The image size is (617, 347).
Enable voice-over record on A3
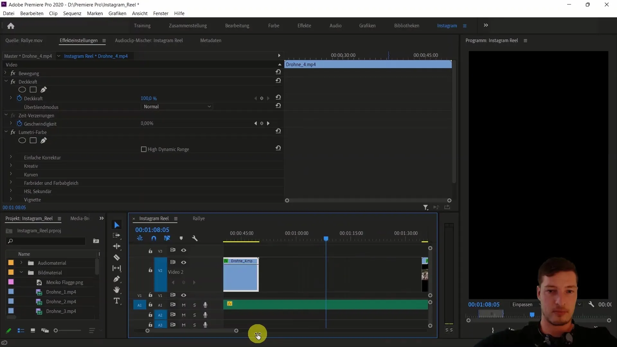205,325
